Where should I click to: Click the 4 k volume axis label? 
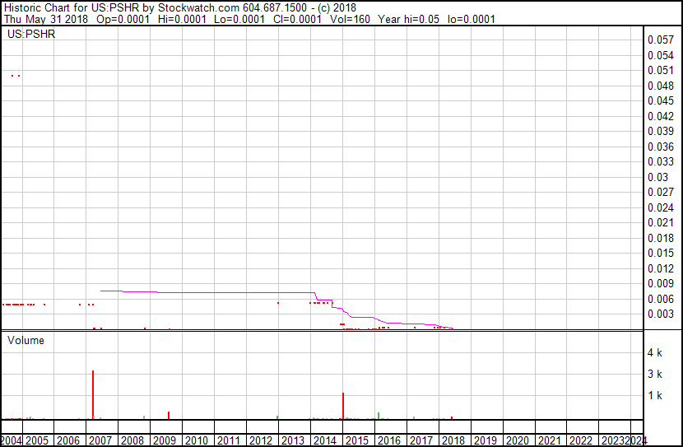pos(655,352)
